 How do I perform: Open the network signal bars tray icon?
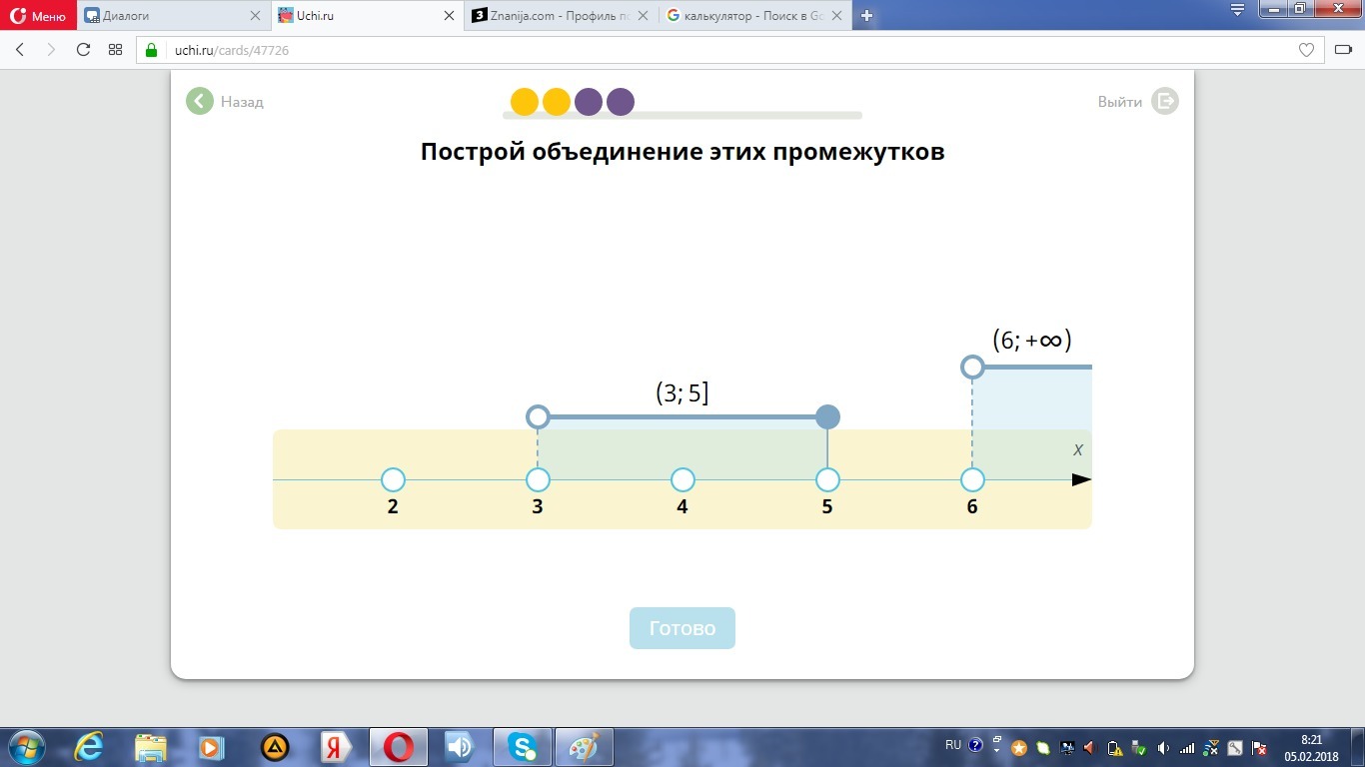click(1187, 748)
